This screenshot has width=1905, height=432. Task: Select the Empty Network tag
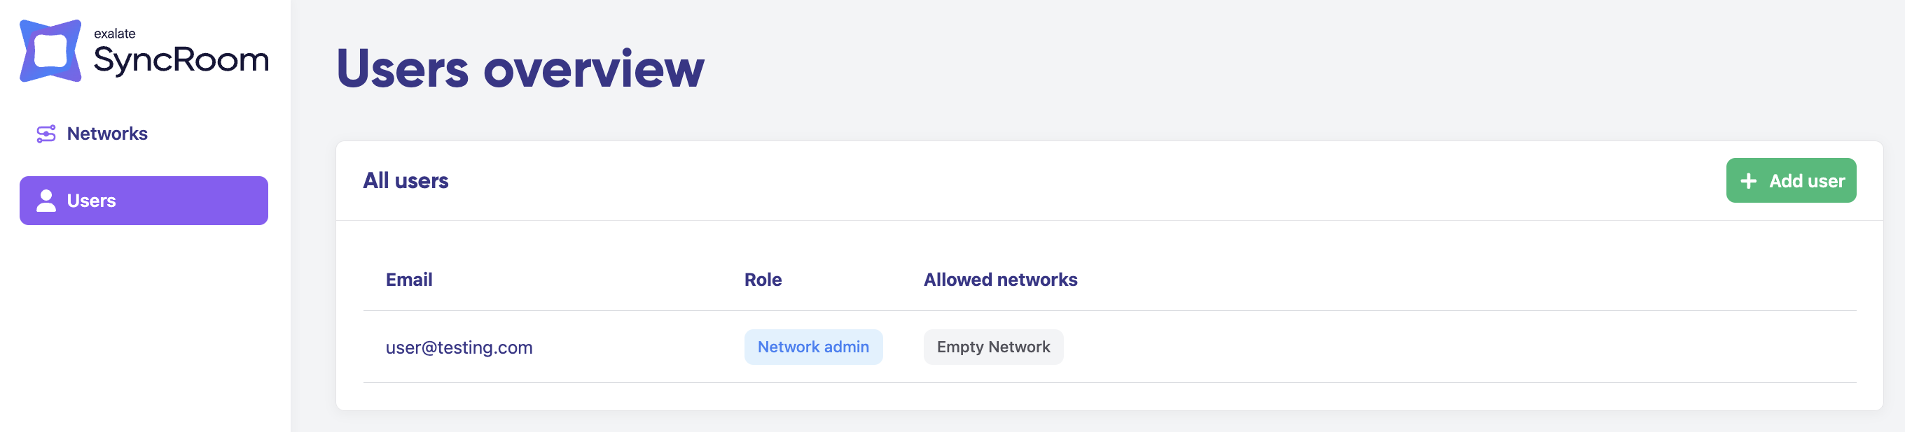992,347
